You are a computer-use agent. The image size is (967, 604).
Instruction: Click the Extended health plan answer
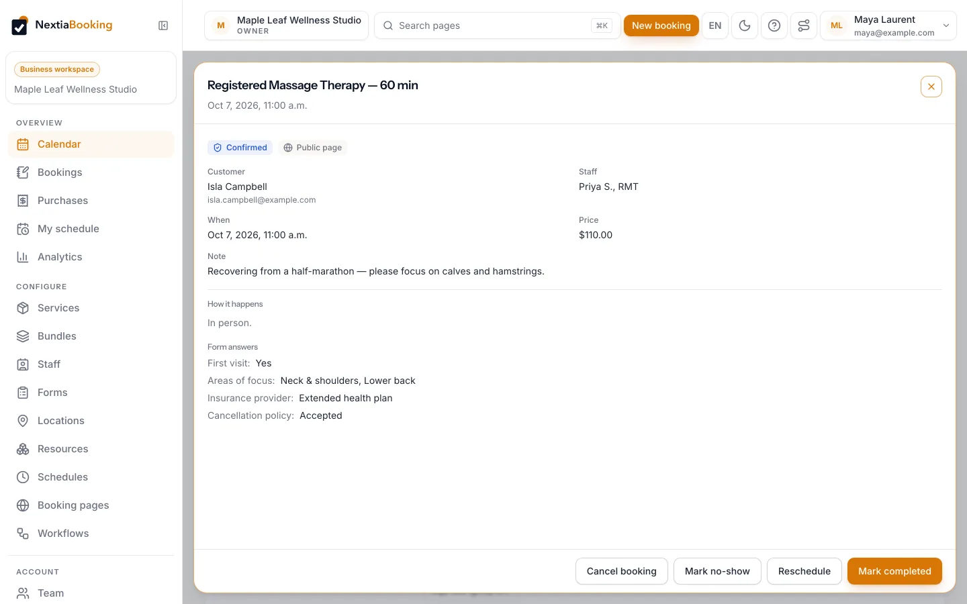coord(346,398)
